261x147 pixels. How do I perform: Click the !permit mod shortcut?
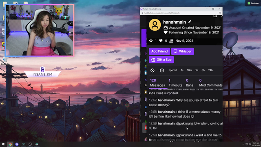(173, 70)
